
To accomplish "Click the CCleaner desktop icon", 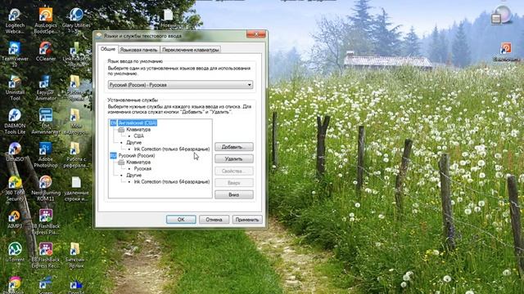I will pyautogui.click(x=46, y=52).
